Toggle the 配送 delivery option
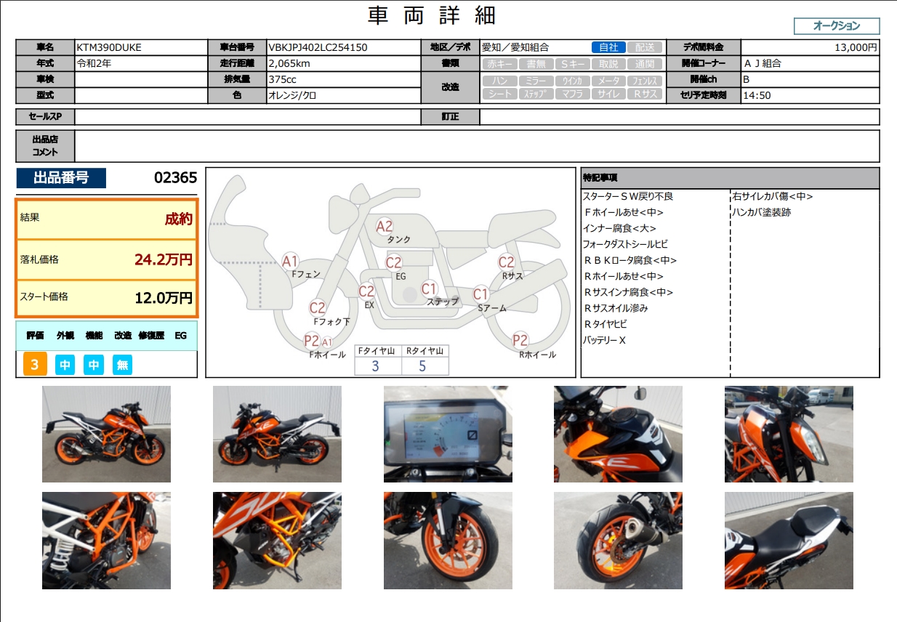Screen dimensions: 897x622 (x=644, y=47)
